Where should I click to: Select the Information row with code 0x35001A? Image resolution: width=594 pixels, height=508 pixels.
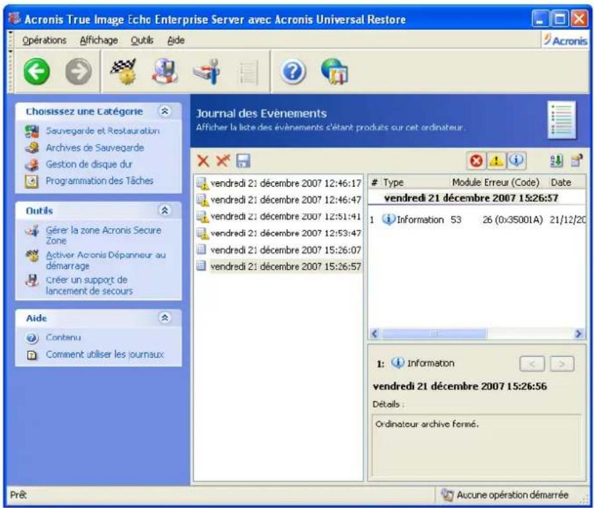[x=477, y=220]
